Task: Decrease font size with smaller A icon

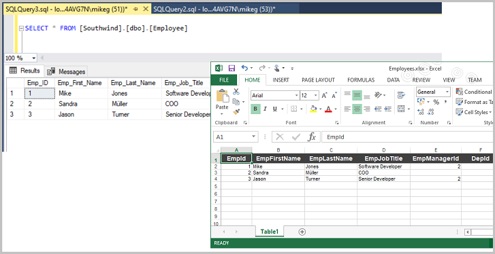Action: tap(334, 95)
